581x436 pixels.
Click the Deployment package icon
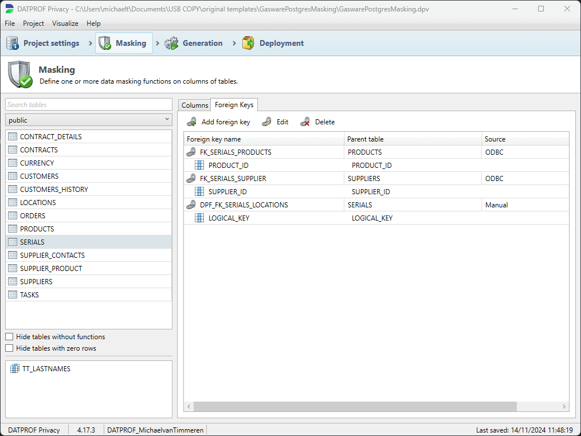tap(248, 43)
